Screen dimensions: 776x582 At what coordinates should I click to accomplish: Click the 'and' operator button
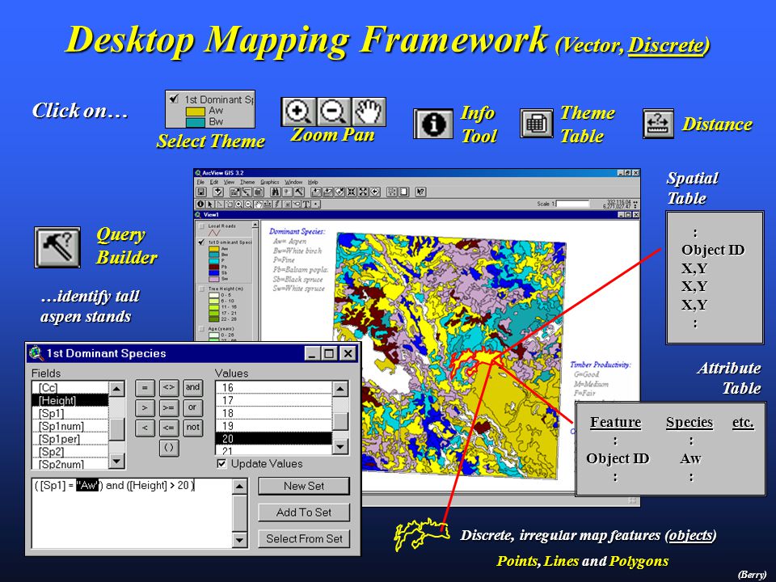click(x=192, y=387)
